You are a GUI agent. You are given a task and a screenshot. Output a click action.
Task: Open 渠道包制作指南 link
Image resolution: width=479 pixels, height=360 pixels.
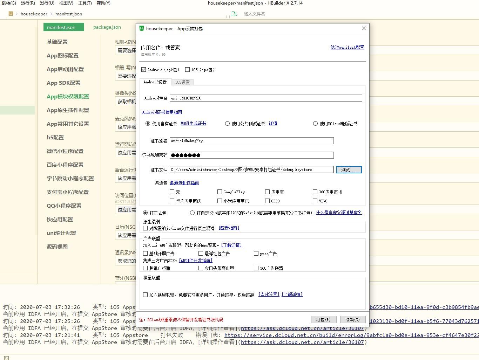184,183
